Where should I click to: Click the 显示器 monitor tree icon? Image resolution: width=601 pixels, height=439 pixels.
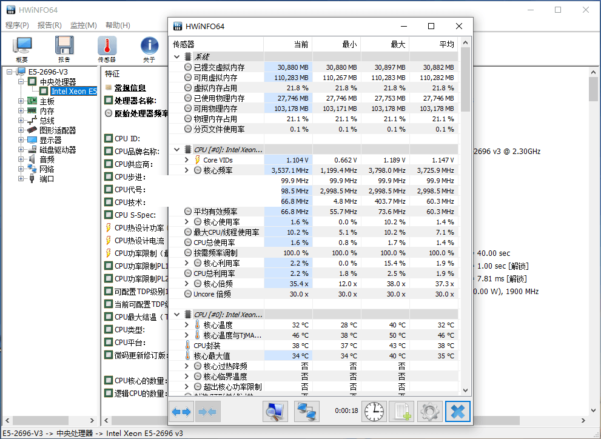[32, 140]
